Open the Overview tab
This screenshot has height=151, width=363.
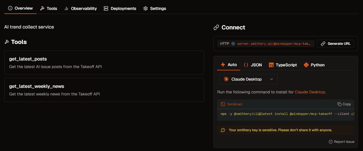(x=20, y=8)
